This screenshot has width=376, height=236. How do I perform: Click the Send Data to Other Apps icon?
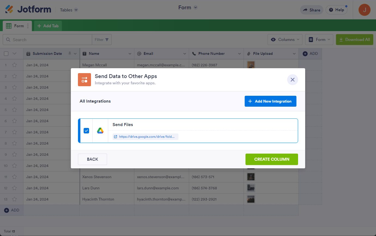[84, 80]
